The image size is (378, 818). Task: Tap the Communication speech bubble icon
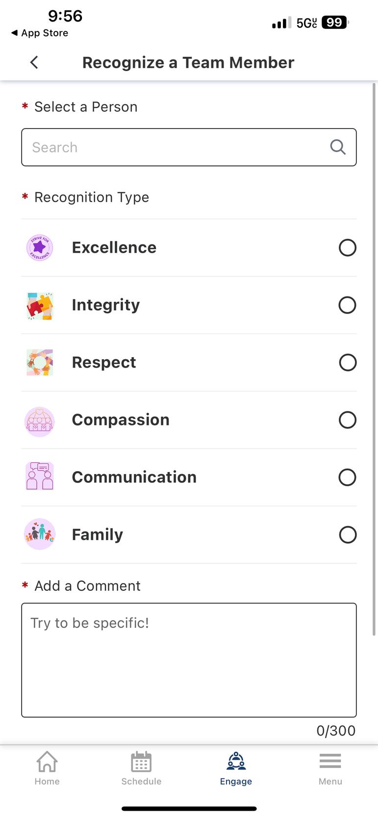pos(40,476)
